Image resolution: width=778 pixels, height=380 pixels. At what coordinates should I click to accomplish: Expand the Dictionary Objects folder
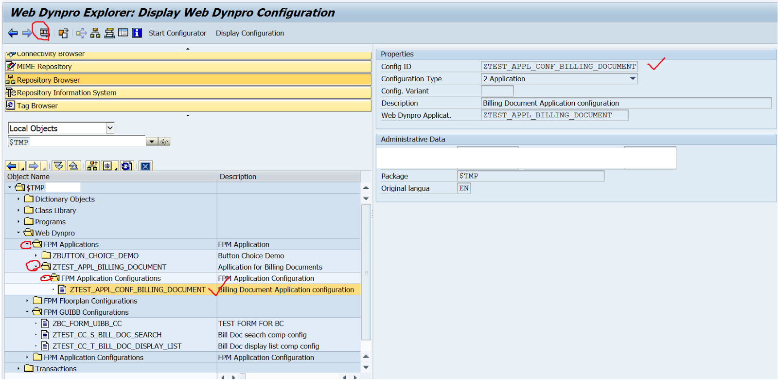(x=18, y=199)
